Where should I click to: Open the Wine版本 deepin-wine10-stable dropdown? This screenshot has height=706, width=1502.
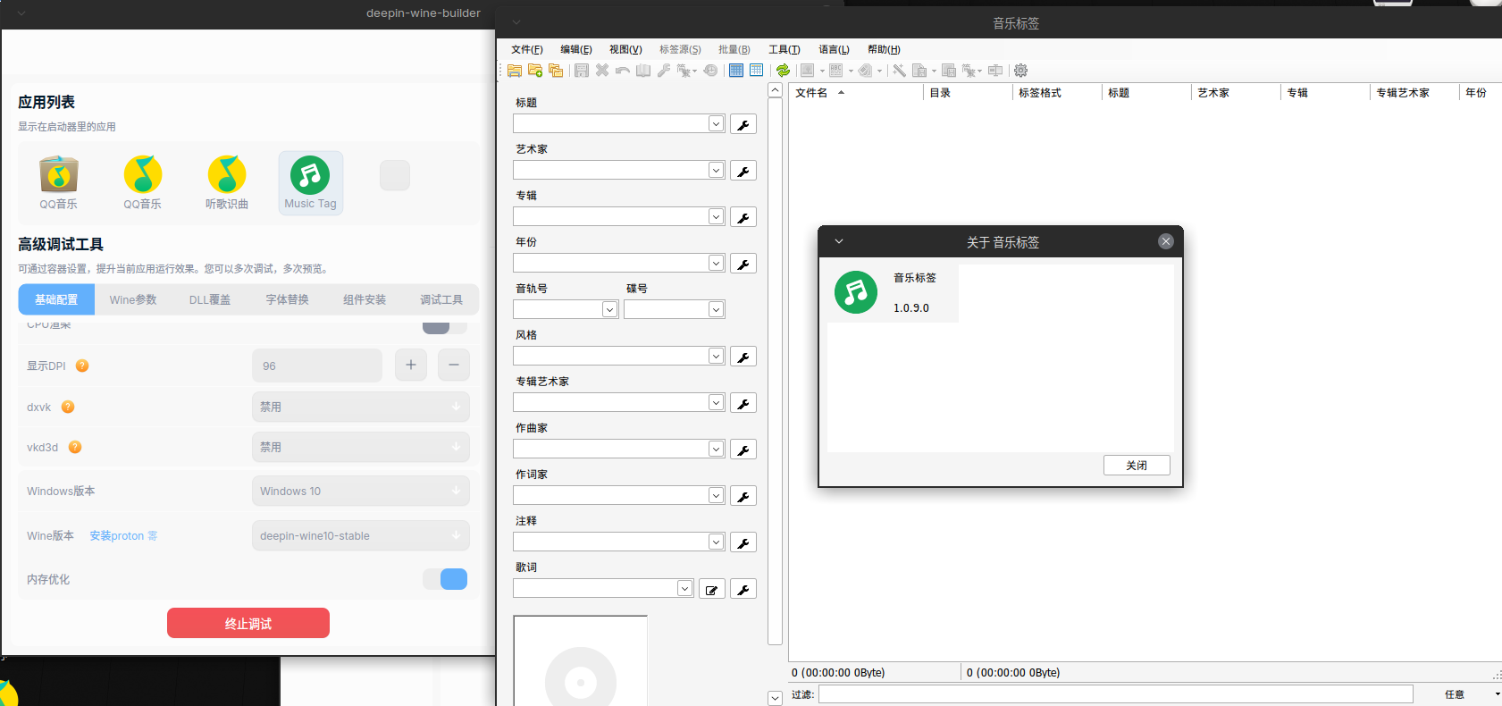[x=361, y=535]
